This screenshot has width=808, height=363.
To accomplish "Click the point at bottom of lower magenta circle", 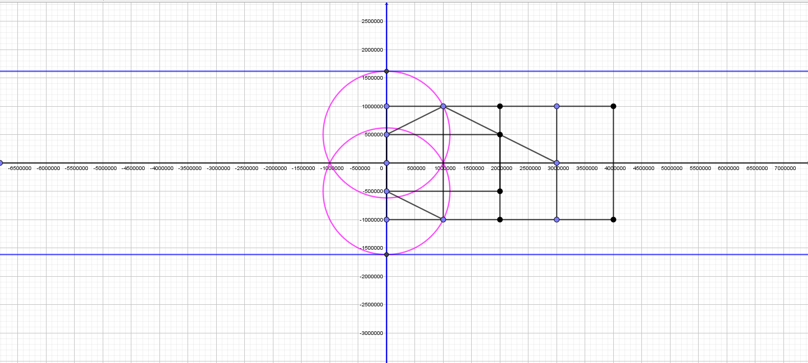I will point(386,254).
